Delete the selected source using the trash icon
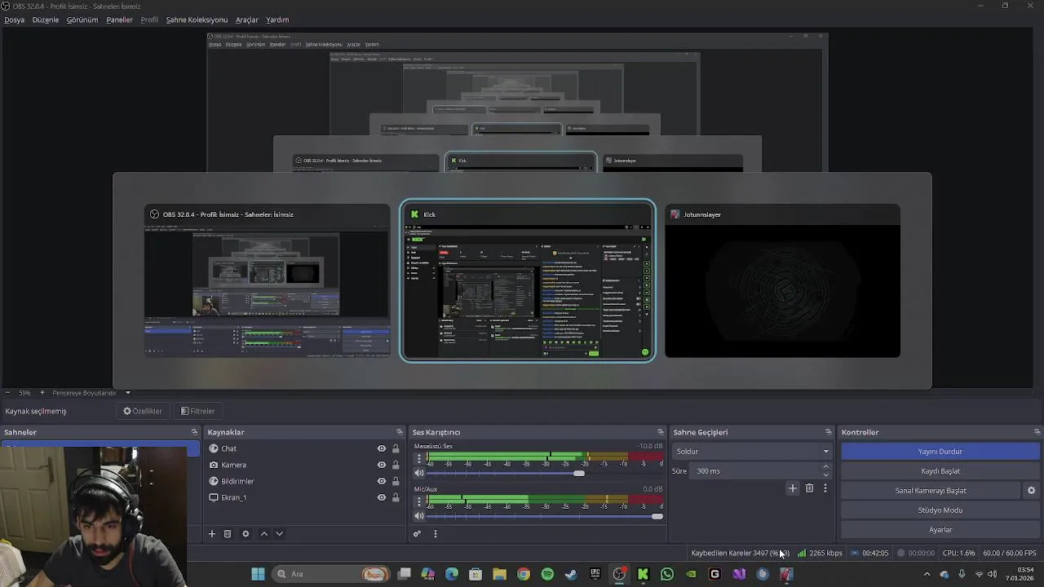The height and width of the screenshot is (587, 1044). [228, 534]
